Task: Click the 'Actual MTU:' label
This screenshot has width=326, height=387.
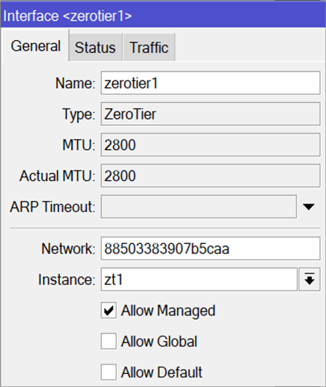Action: pos(57,176)
